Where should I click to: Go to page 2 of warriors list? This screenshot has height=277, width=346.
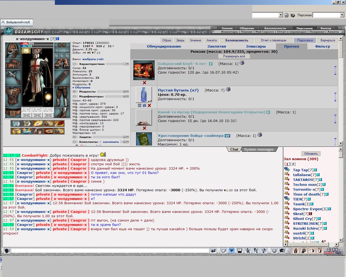point(293,164)
